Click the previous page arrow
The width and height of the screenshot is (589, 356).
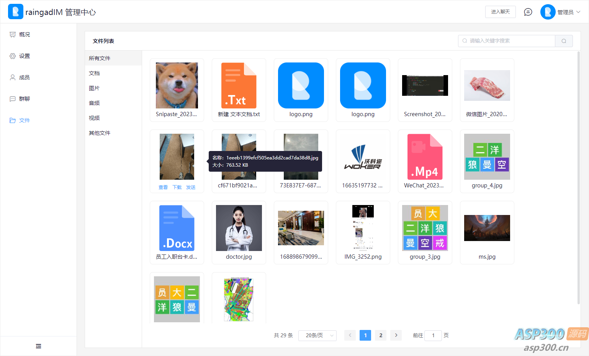click(x=350, y=335)
